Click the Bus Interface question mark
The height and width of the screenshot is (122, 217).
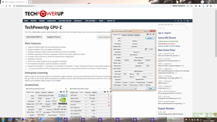153,55
